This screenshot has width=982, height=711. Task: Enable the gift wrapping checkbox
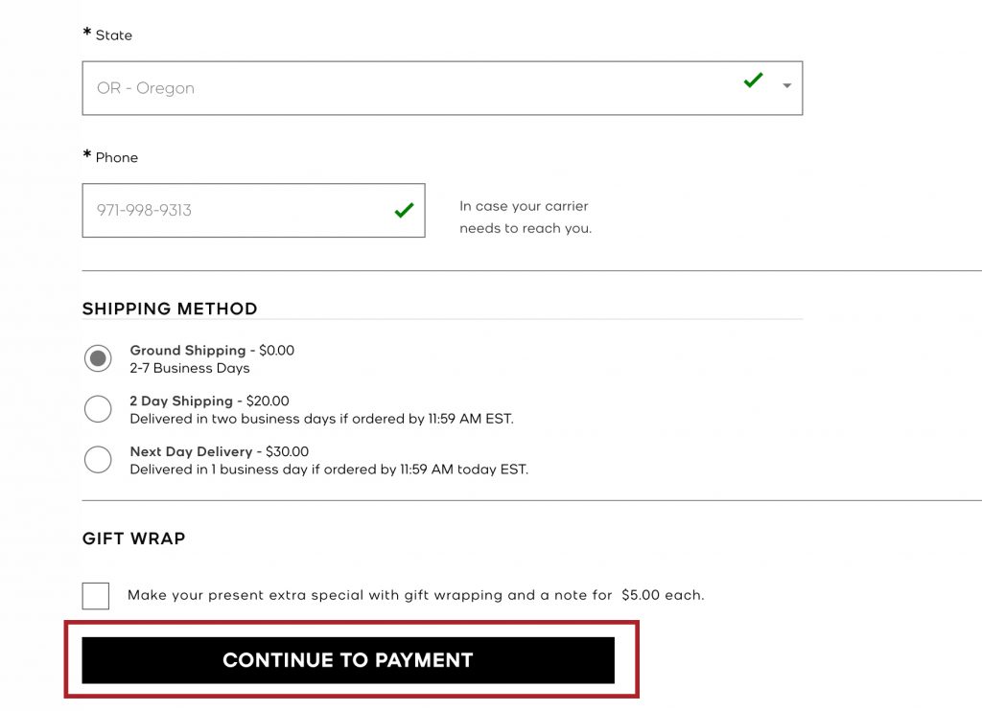[96, 596]
